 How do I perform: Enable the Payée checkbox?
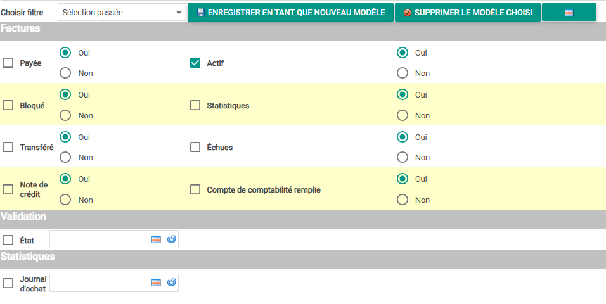coord(8,63)
